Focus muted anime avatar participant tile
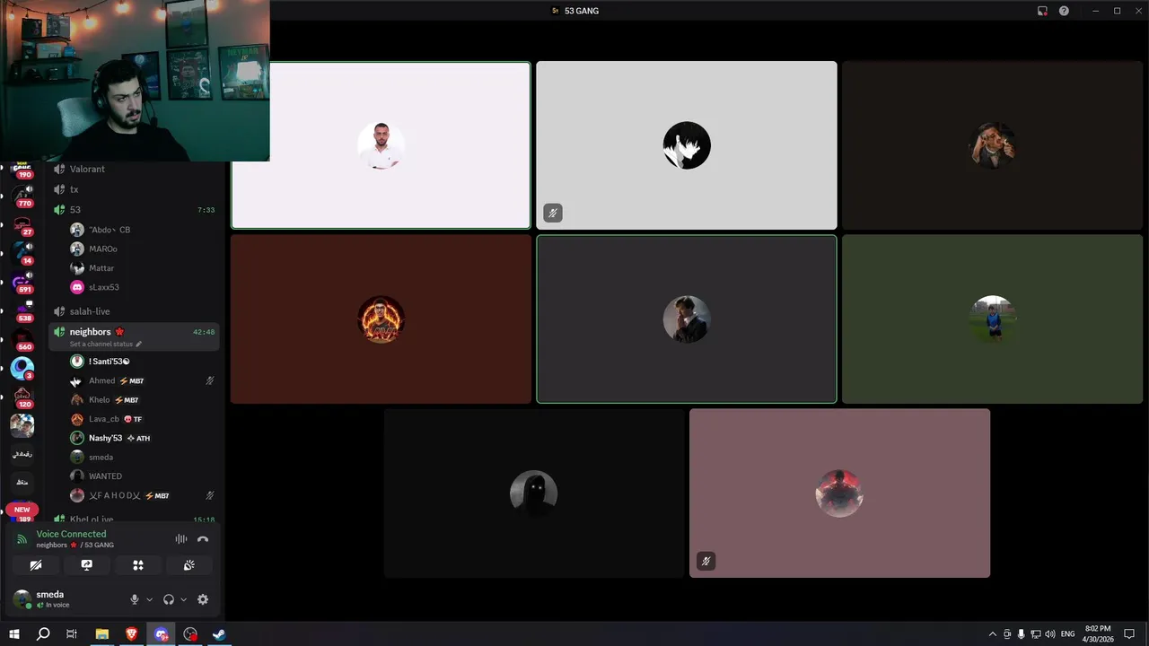The width and height of the screenshot is (1149, 646). click(x=687, y=145)
